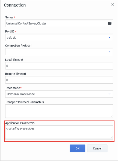The height and width of the screenshot is (161, 118).
Task: Select the Port ID combo box showing default
Action: coord(59,37)
